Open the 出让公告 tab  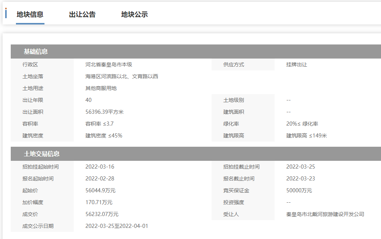pos(82,14)
